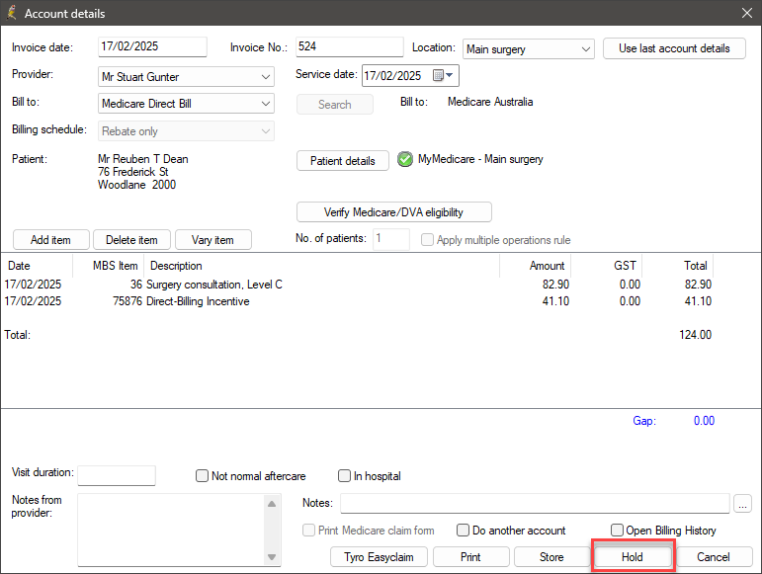Image resolution: width=762 pixels, height=574 pixels.
Task: Click the Vary item button
Action: click(212, 240)
